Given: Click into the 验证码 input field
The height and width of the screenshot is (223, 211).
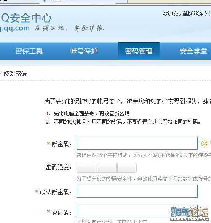Looking at the screenshot, I should pos(137,211).
